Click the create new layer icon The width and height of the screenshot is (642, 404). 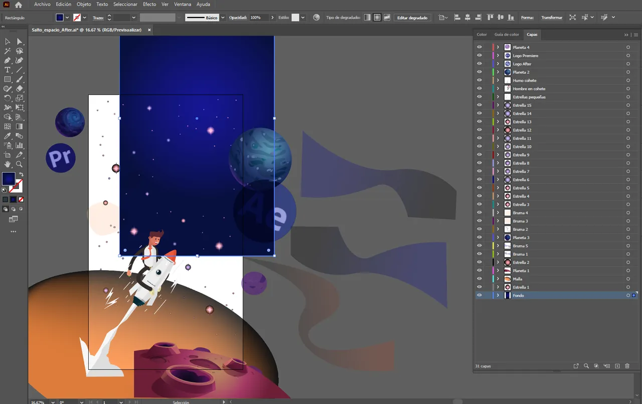pos(617,366)
